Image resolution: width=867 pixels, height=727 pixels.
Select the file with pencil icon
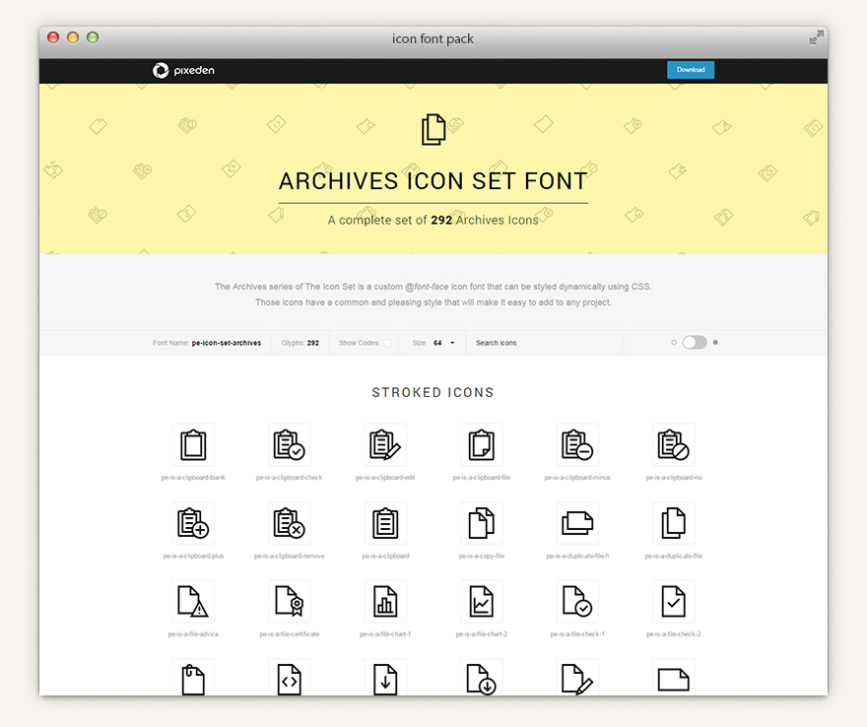click(x=577, y=678)
